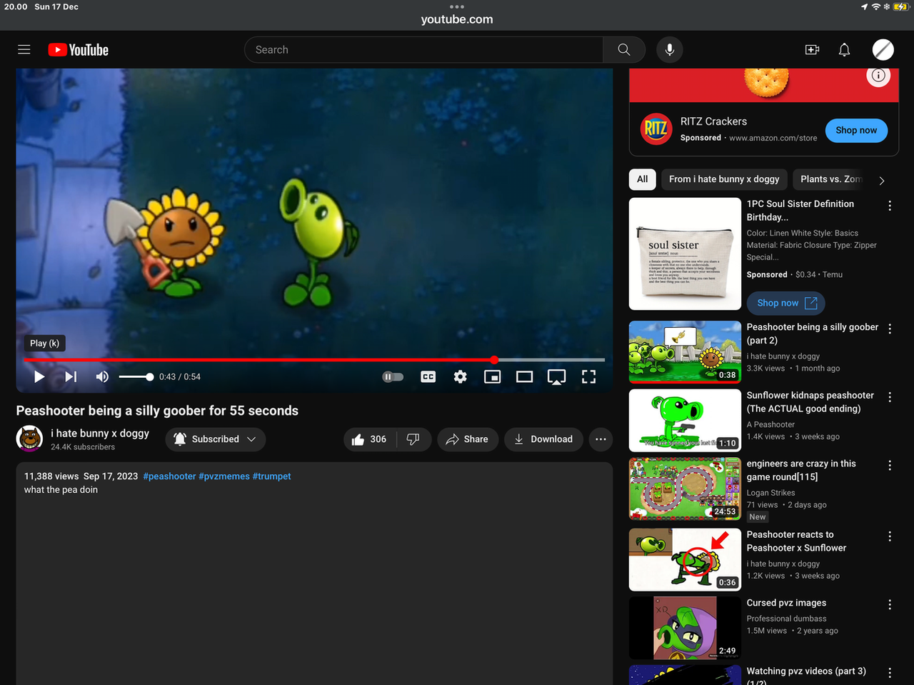Image resolution: width=914 pixels, height=685 pixels.
Task: Enable miniplayer mode
Action: [493, 376]
